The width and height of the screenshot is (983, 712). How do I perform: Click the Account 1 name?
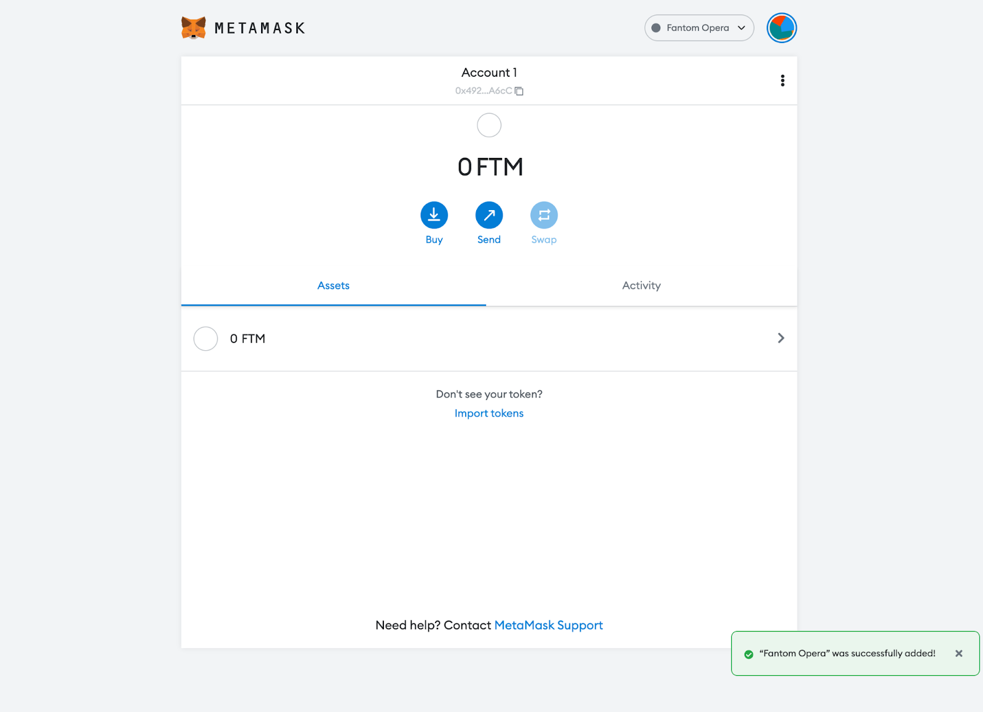coord(489,72)
